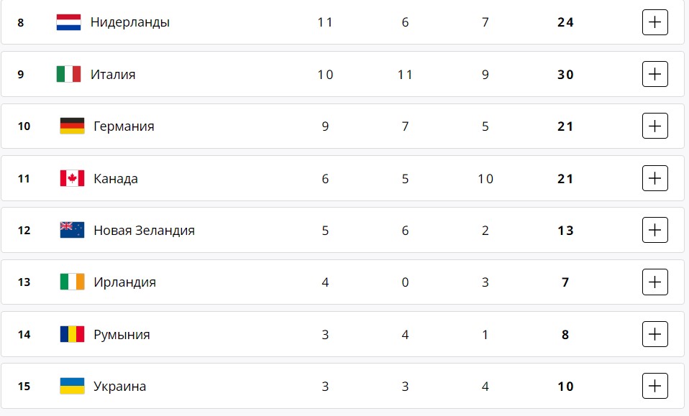Expand New Zealand row plus button
Viewport: 689px width, 416px height.
pyautogui.click(x=654, y=230)
